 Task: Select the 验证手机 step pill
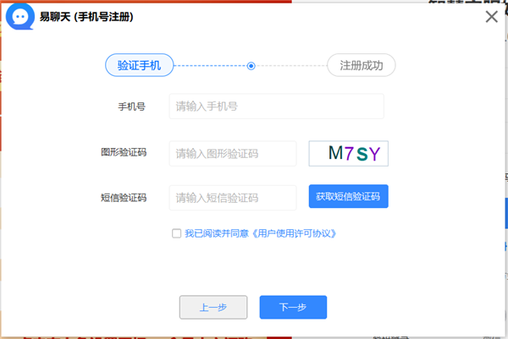(x=140, y=65)
